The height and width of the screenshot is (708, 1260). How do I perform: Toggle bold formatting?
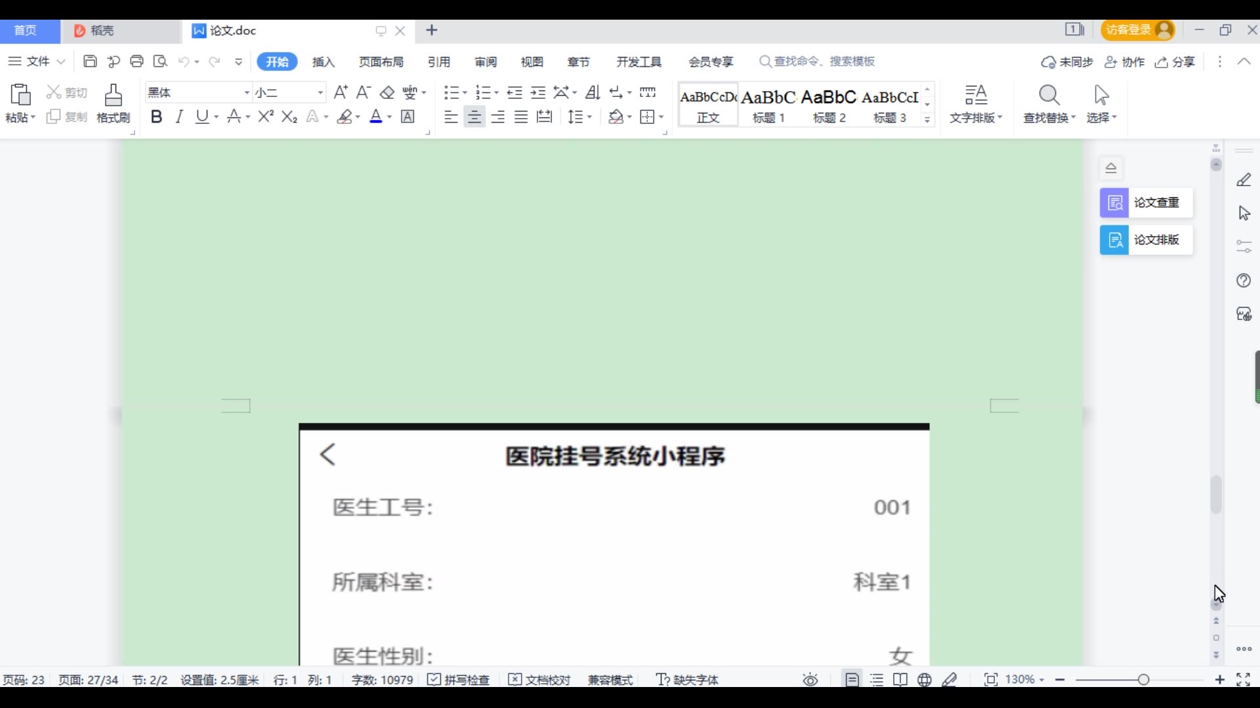(x=156, y=117)
